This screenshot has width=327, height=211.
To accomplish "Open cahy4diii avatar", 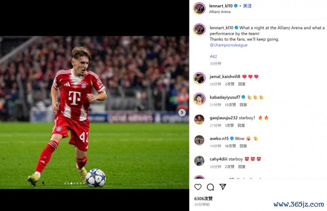I will (199, 161).
